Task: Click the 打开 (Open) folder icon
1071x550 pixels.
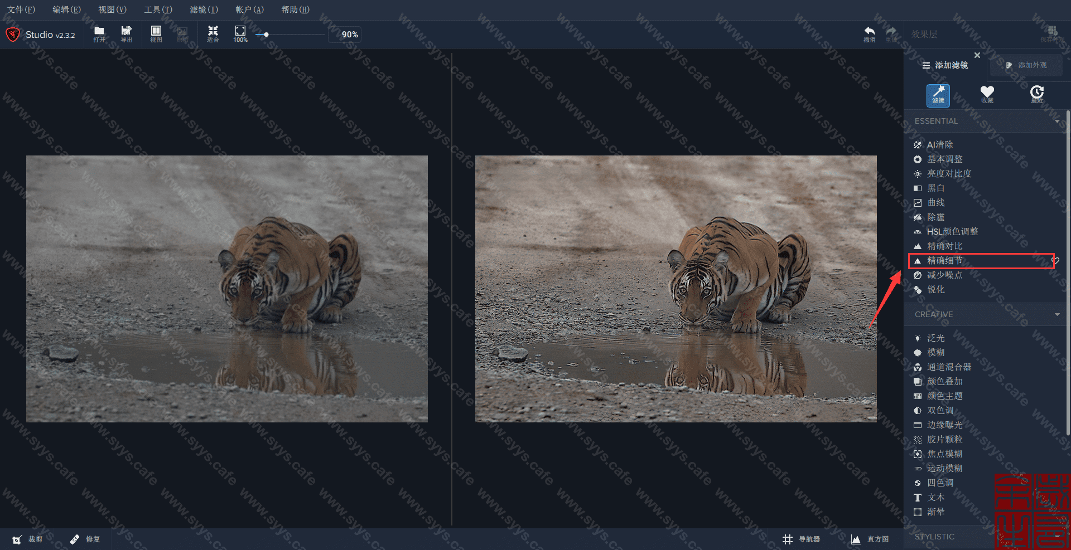Action: coord(99,33)
